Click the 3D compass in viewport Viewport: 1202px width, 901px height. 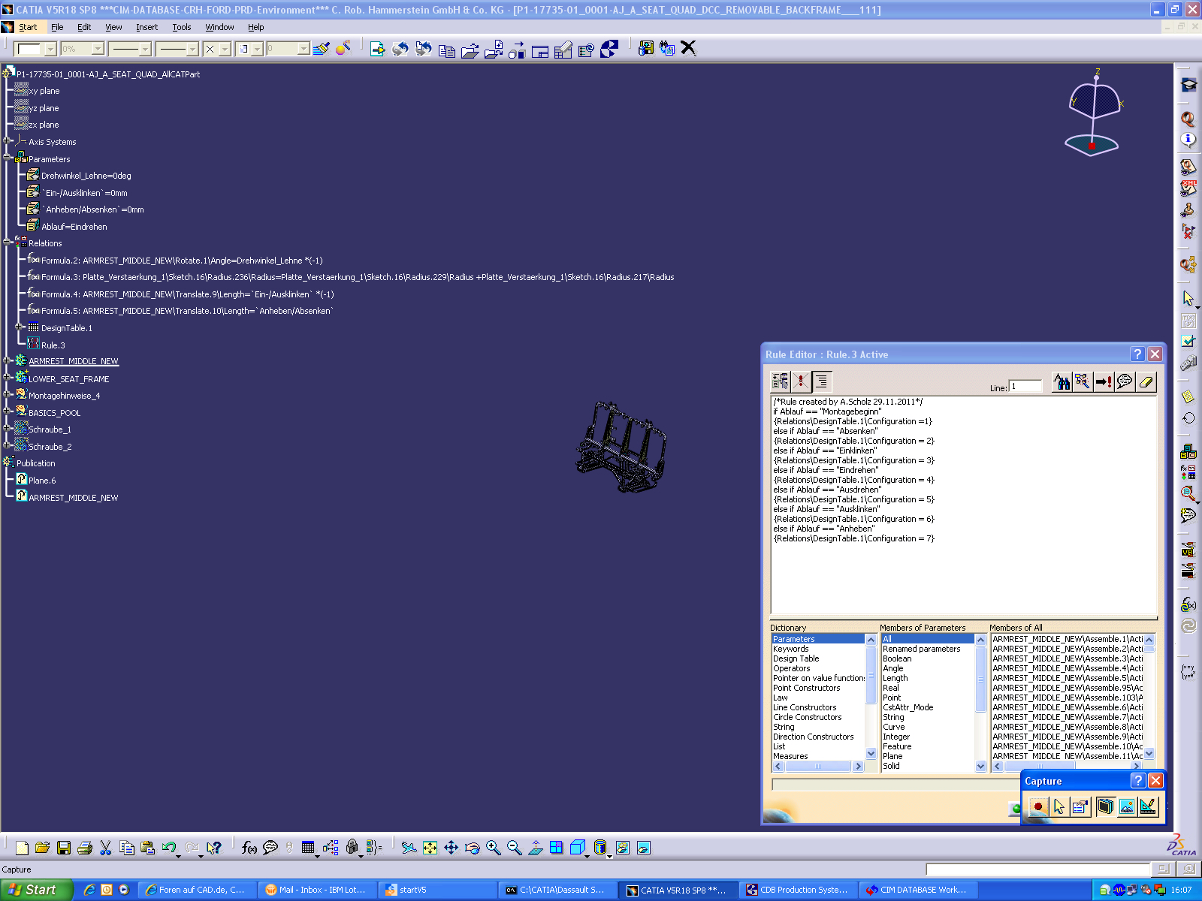tap(1093, 113)
